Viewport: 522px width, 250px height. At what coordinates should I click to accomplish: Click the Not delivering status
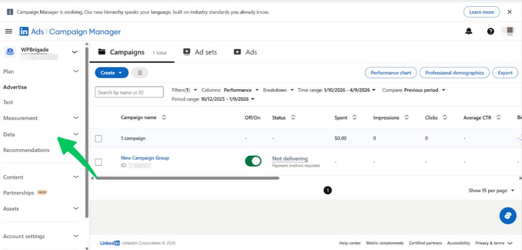point(290,159)
